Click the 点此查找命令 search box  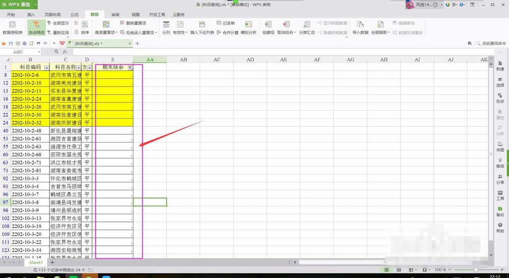click(x=491, y=43)
